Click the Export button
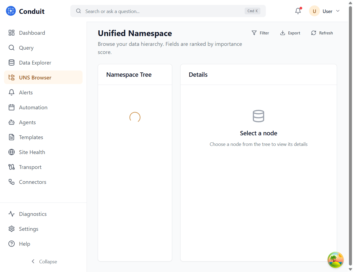The width and height of the screenshot is (353, 272). [x=290, y=33]
